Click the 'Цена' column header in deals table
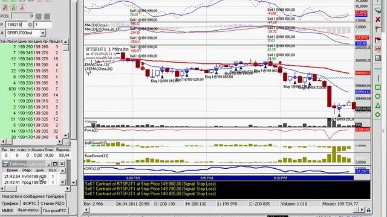Image resolution: width=387 pixels, height=217 pixels. coord(39,170)
